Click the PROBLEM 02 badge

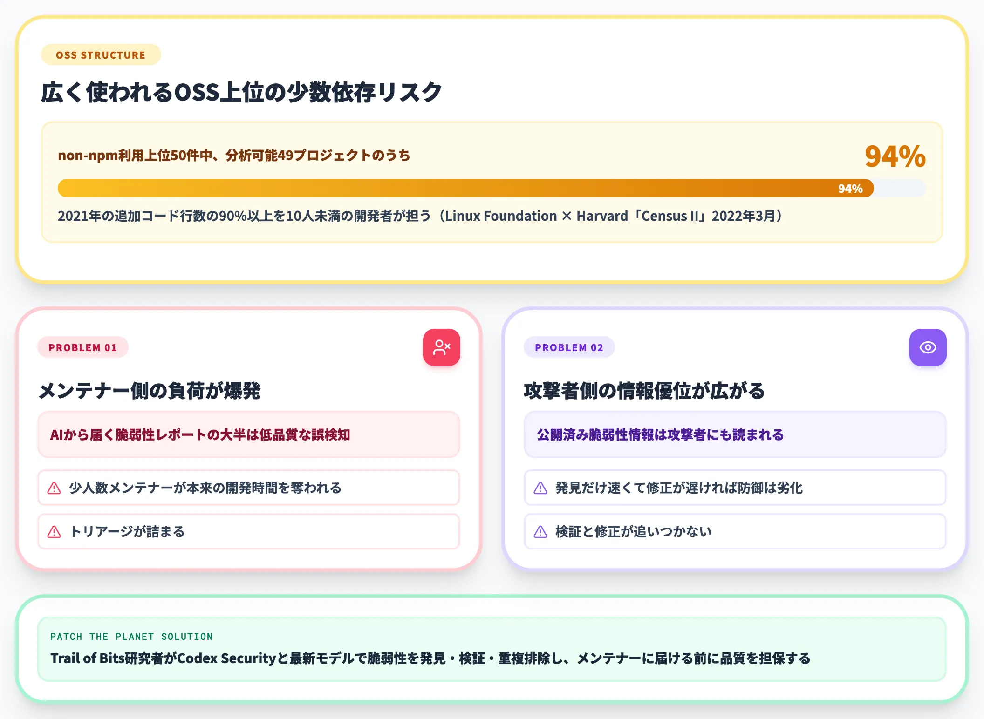click(569, 347)
